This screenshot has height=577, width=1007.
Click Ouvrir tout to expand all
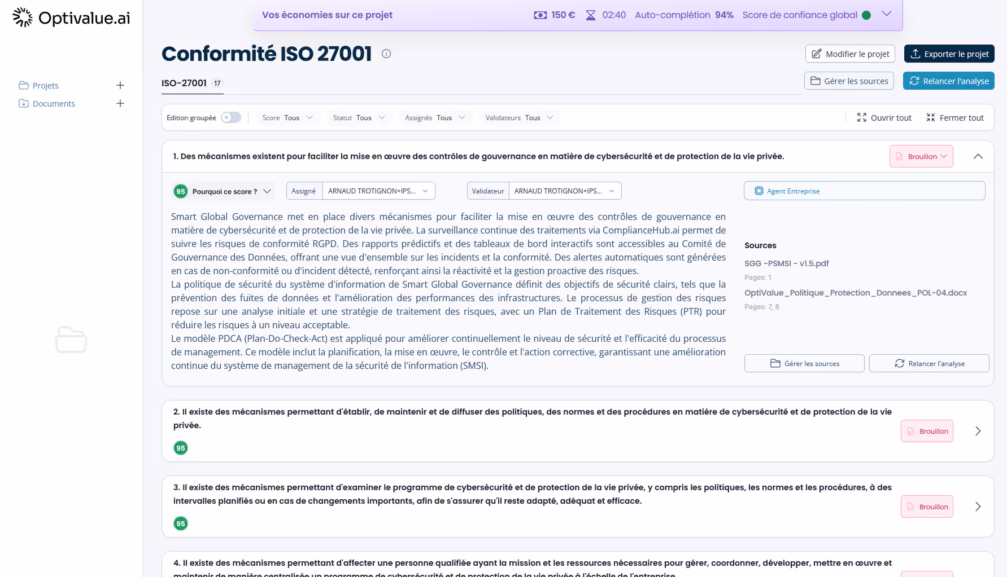point(884,117)
